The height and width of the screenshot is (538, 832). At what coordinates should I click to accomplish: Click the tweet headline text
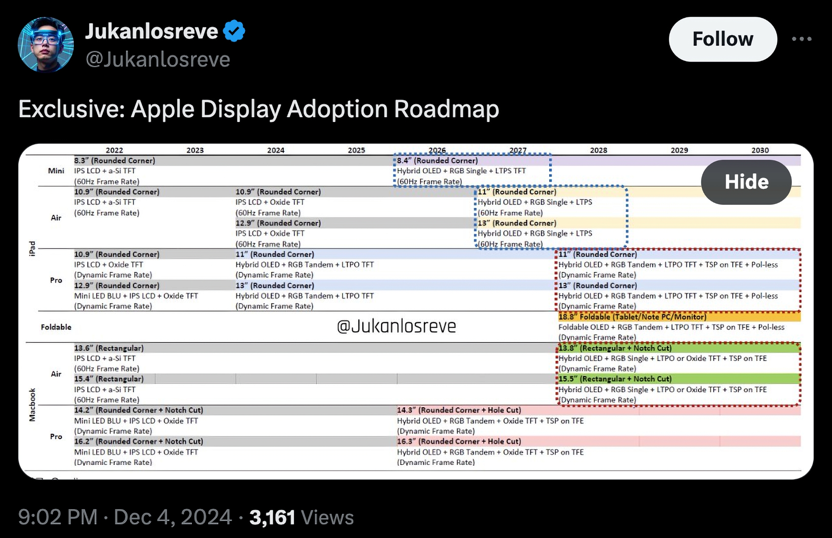259,109
